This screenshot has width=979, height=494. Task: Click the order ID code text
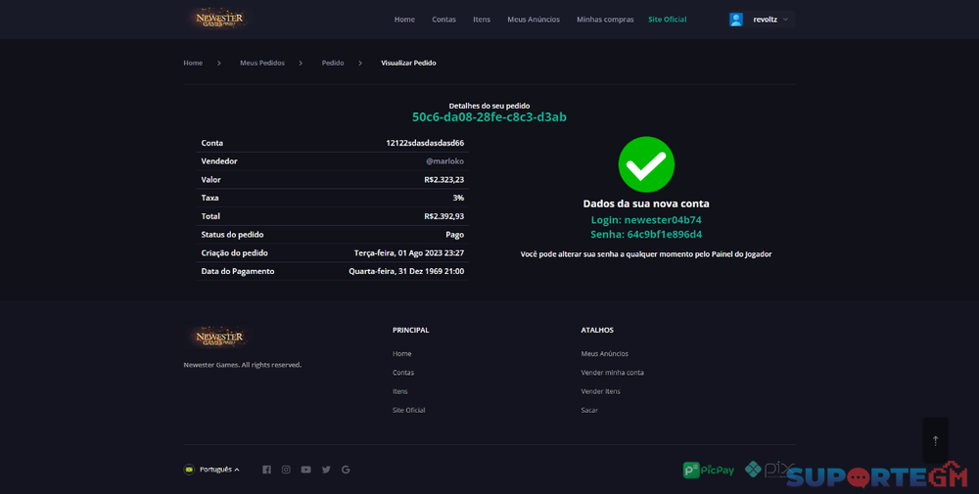click(489, 117)
